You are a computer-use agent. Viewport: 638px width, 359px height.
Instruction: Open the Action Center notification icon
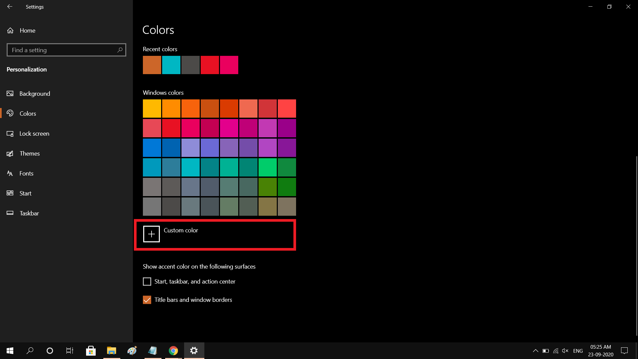point(624,351)
